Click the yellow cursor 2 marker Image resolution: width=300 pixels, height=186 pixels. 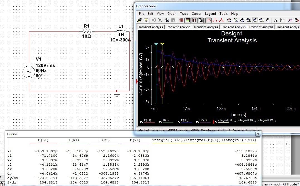(162, 44)
